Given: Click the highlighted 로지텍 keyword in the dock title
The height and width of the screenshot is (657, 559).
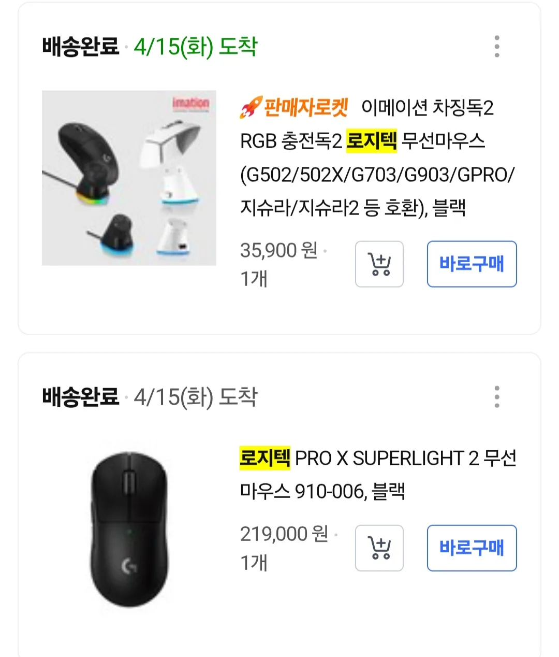Looking at the screenshot, I should pyautogui.click(x=371, y=140).
